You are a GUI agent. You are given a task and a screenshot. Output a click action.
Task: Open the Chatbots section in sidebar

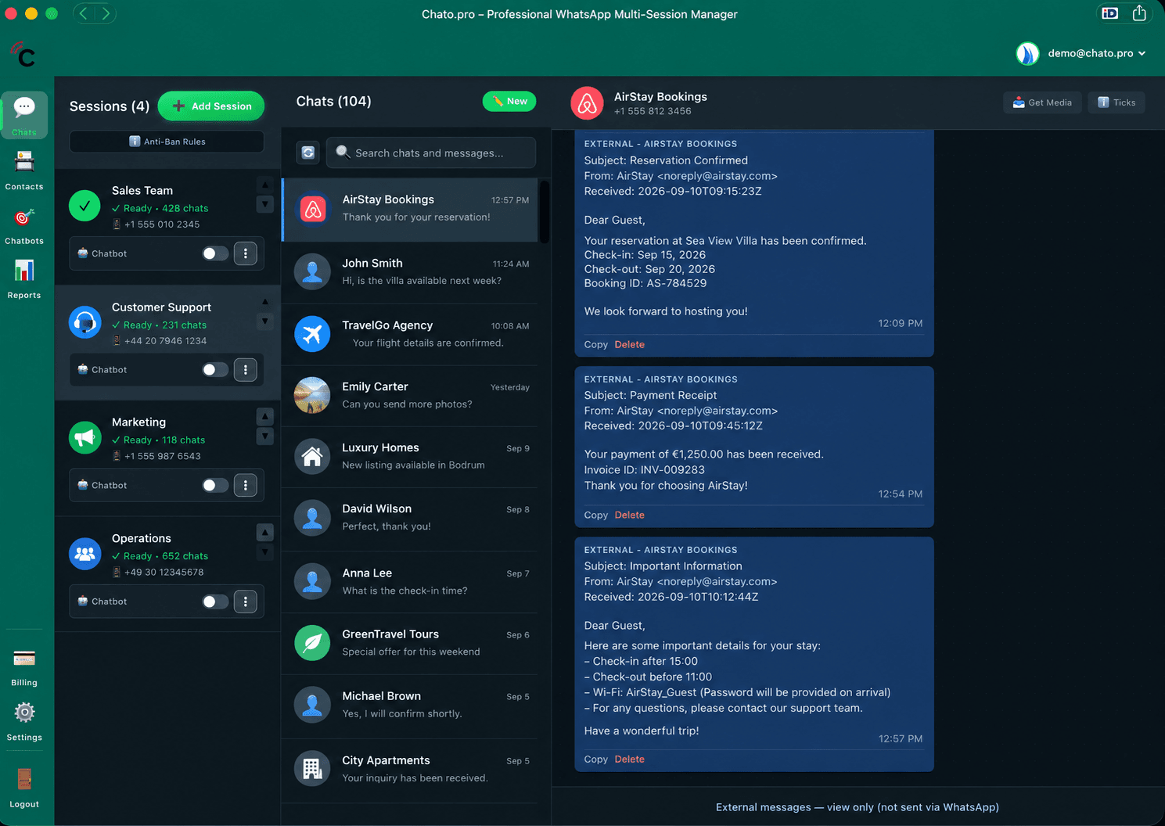24,224
